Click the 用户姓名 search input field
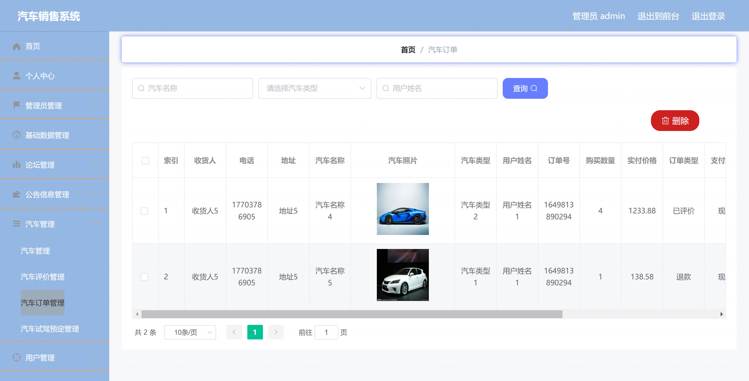This screenshot has width=749, height=381. tap(437, 88)
